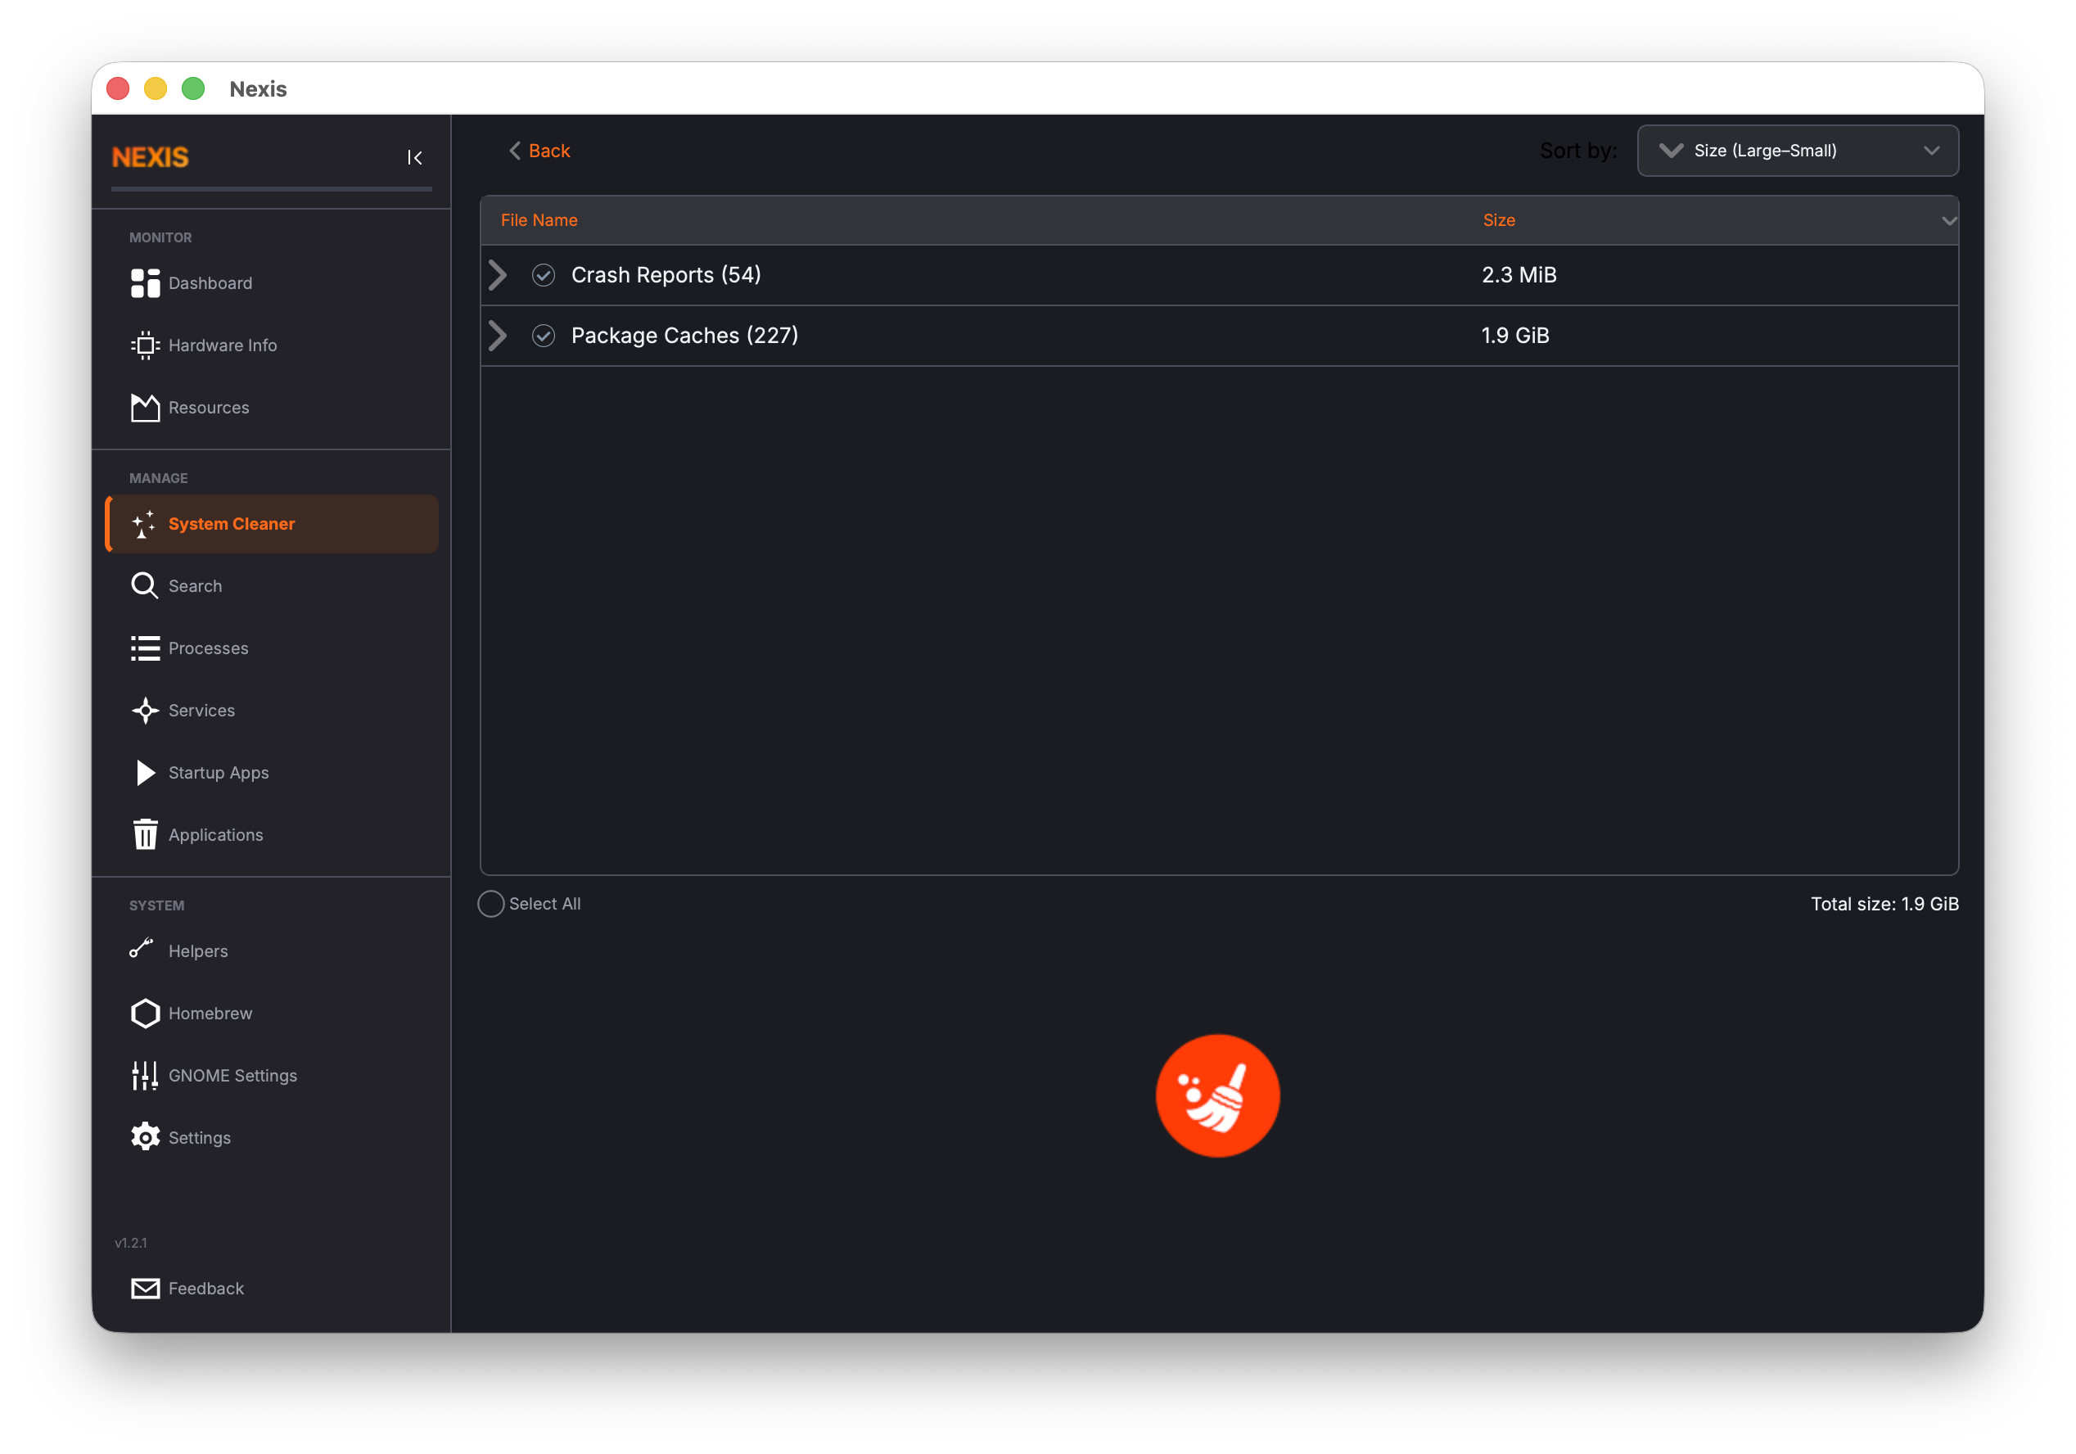Open the Applications section
This screenshot has width=2076, height=1454.
tap(215, 834)
